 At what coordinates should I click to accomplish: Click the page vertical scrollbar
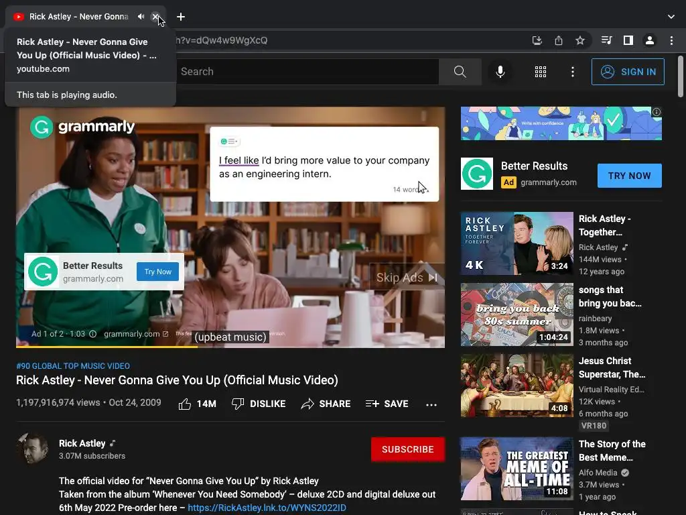coord(681,76)
